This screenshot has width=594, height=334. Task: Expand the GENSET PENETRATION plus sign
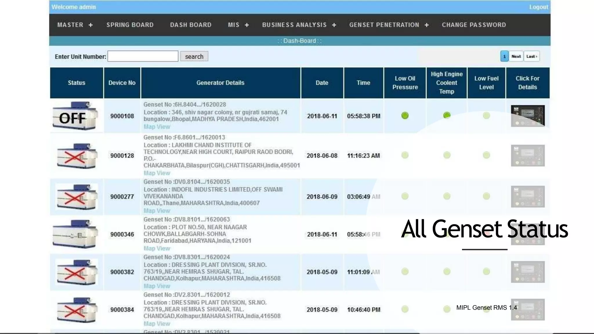point(427,25)
